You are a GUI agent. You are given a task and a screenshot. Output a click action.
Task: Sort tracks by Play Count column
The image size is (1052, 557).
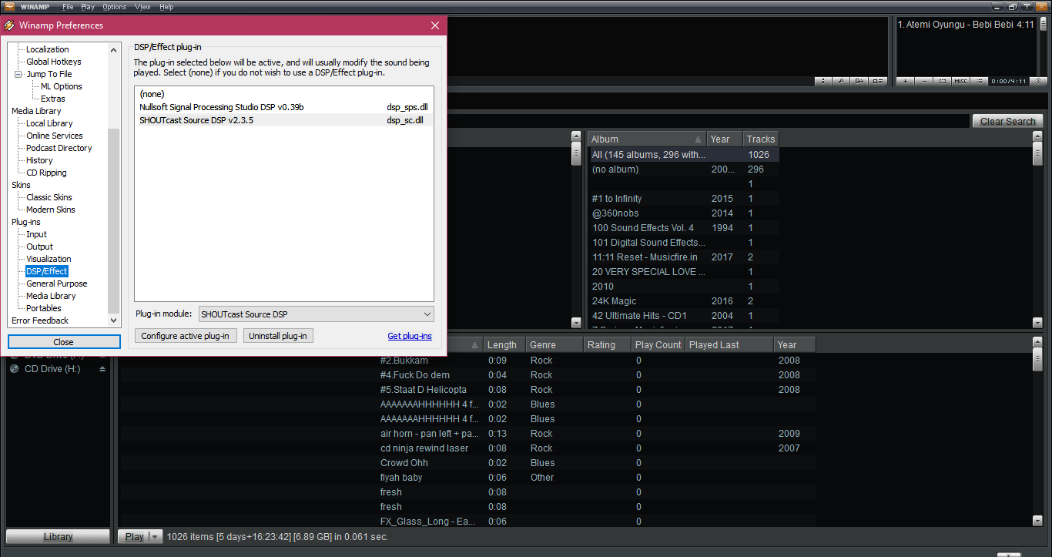658,345
